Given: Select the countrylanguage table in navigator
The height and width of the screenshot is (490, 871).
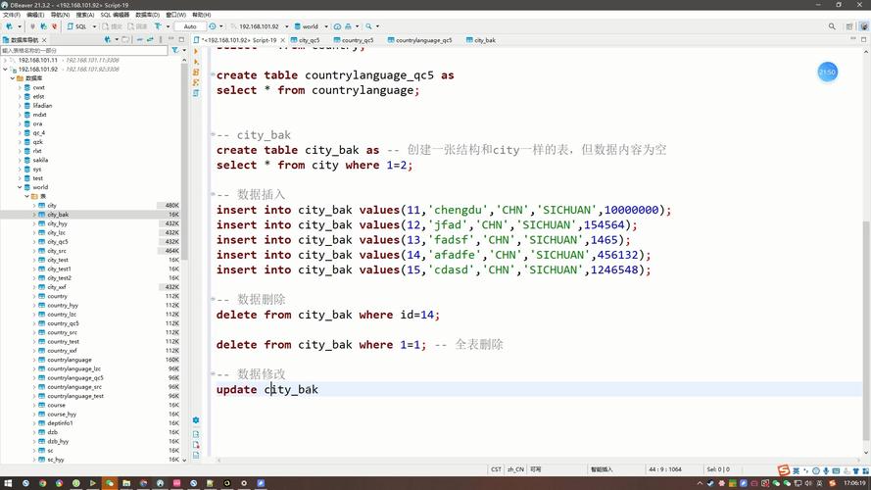Looking at the screenshot, I should pos(70,360).
